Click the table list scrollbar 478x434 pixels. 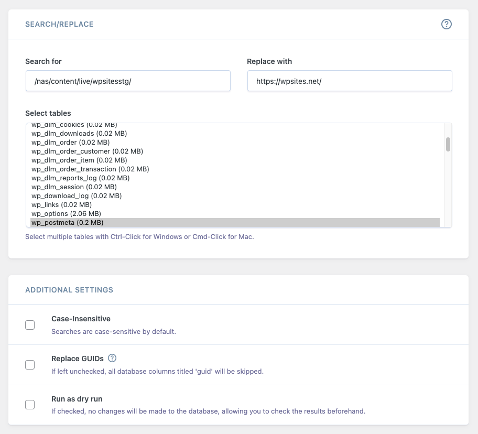(x=447, y=143)
